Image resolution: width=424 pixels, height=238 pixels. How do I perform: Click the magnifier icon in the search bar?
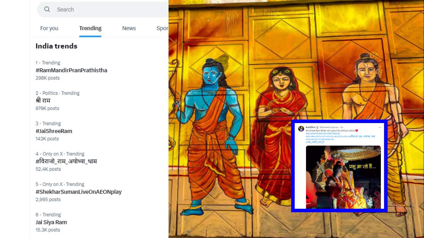point(47,10)
